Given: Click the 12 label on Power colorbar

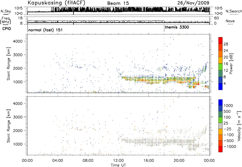Looking at the screenshot, I should click(x=226, y=71).
